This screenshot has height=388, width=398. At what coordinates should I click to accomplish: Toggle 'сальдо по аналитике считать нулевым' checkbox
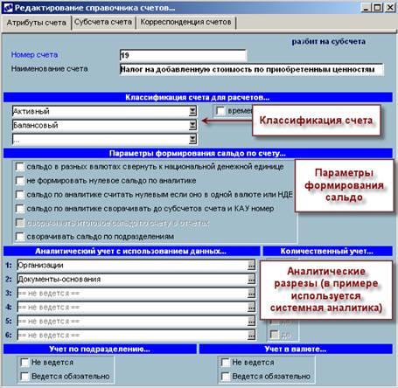click(x=20, y=195)
